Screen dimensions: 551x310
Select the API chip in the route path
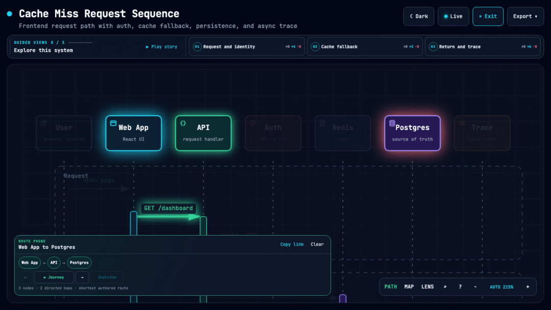pos(54,263)
